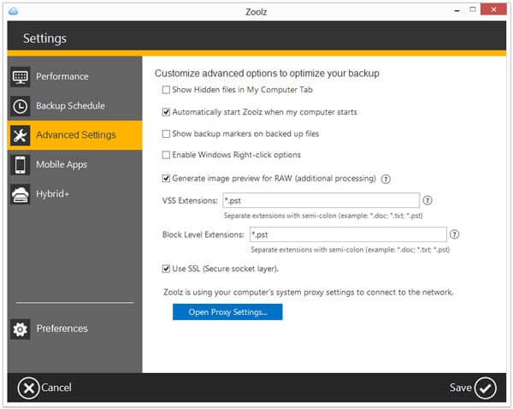The height and width of the screenshot is (409, 513).
Task: Check Enable Windows Right-click options
Action: point(166,155)
